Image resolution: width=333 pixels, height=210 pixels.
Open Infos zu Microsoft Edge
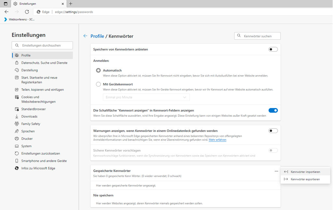38,168
